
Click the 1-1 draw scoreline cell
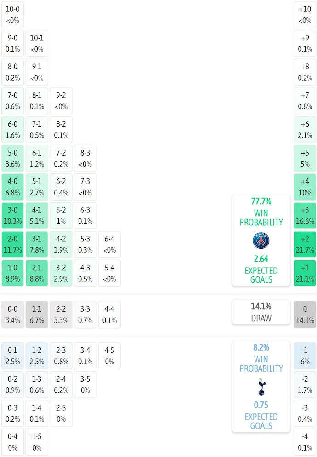coord(37,315)
